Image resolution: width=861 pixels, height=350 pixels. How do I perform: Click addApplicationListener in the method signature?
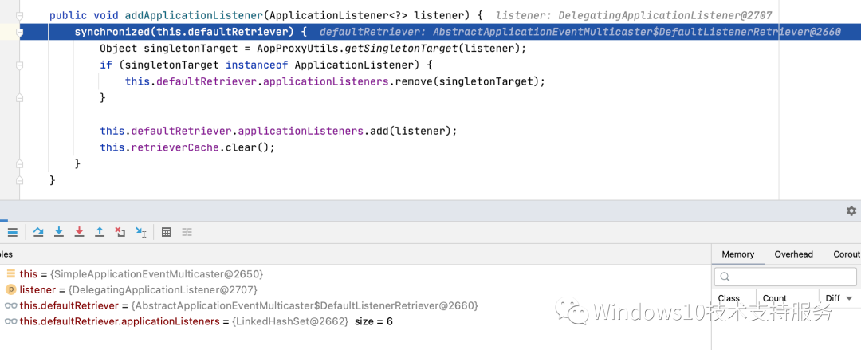click(x=193, y=15)
